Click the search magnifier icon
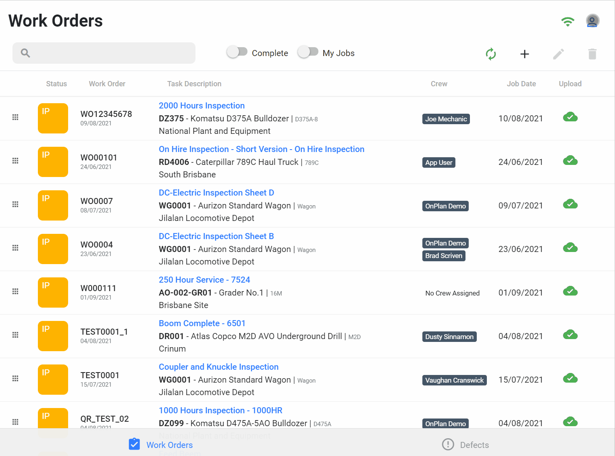The image size is (615, 456). tap(25, 53)
